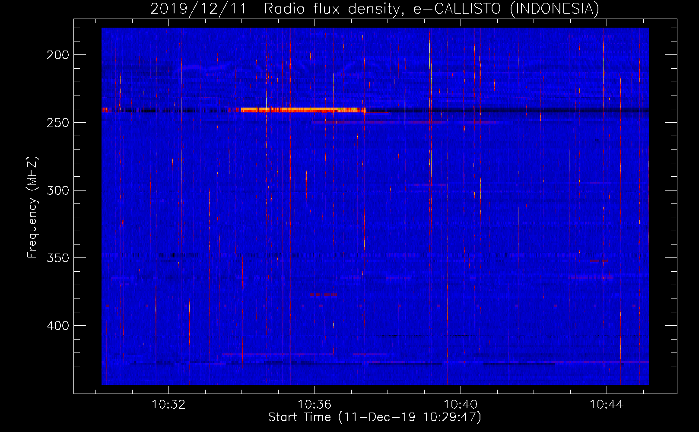Click the plot title mentioning e-CALLISTO (INDONESIA)
Image resolution: width=699 pixels, height=432 pixels.
375,8
